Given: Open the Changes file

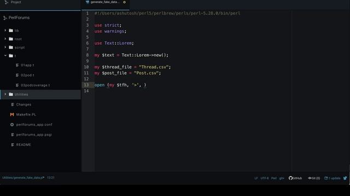Looking at the screenshot, I should (24, 105).
